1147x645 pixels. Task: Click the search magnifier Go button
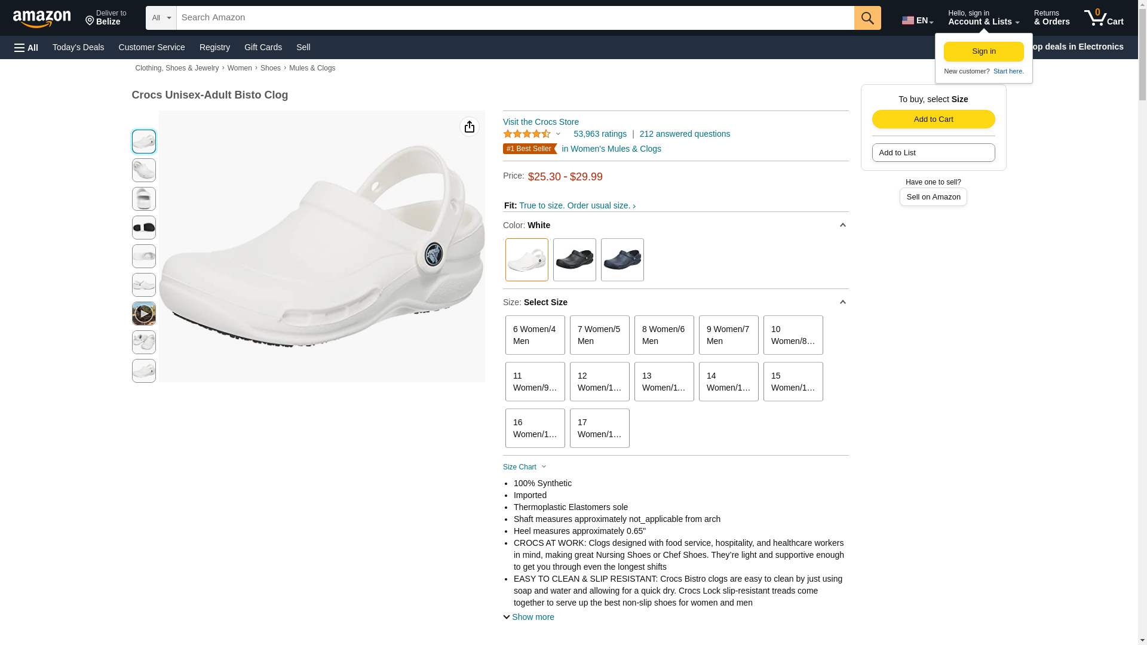867,18
